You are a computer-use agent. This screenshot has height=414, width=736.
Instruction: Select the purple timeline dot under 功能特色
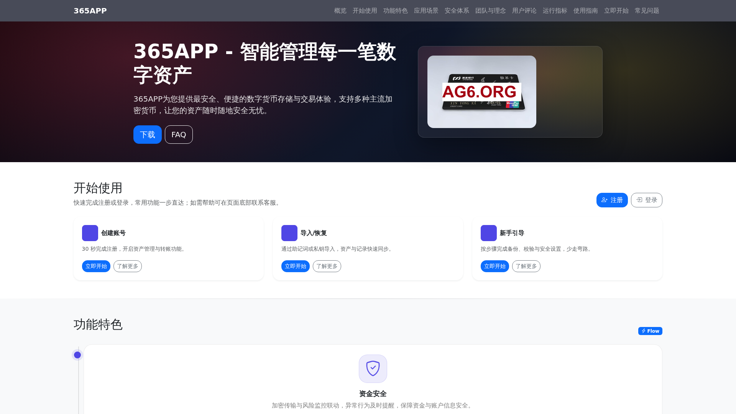click(77, 355)
